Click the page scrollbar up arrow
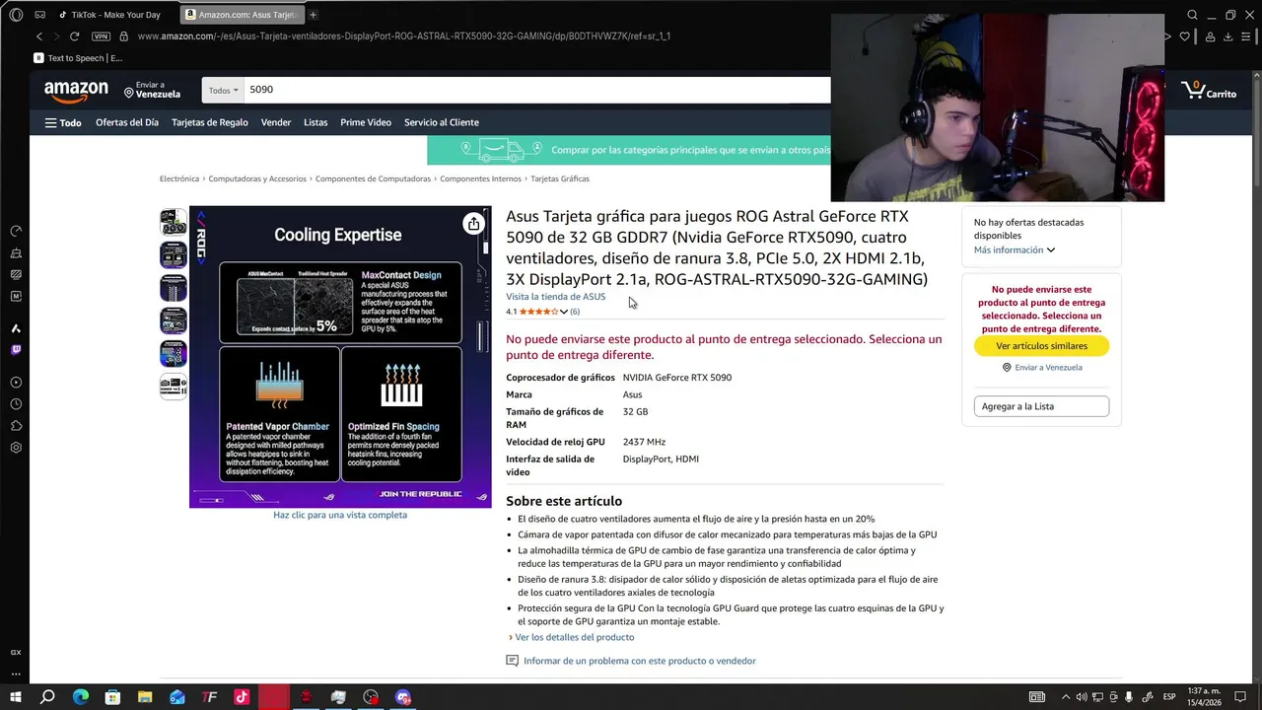1262x710 pixels. pos(1255,77)
